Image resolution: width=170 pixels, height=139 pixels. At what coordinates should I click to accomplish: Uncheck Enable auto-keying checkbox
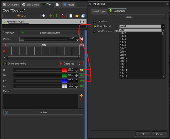pos(5,64)
